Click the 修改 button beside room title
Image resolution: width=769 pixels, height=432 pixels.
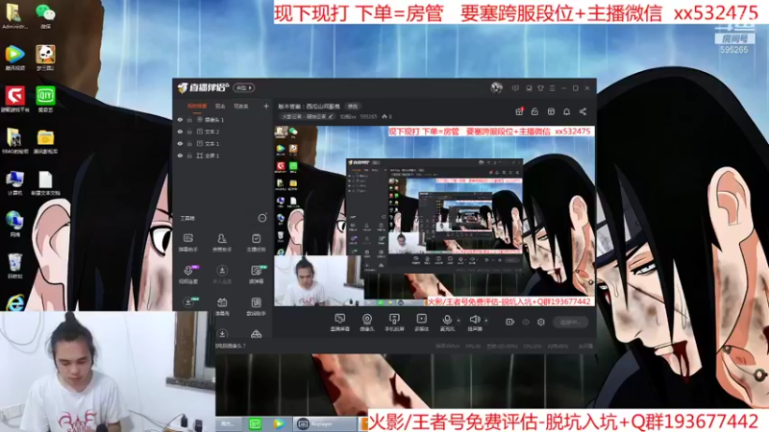click(x=353, y=107)
